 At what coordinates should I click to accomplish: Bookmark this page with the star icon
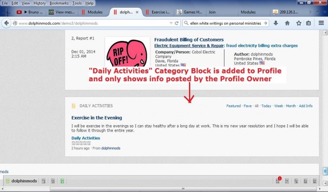[x=299, y=23]
